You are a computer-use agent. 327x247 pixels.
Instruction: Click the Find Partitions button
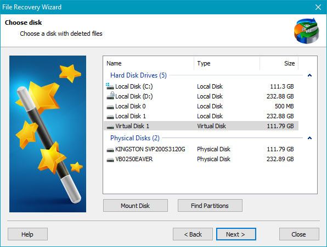[x=210, y=206]
